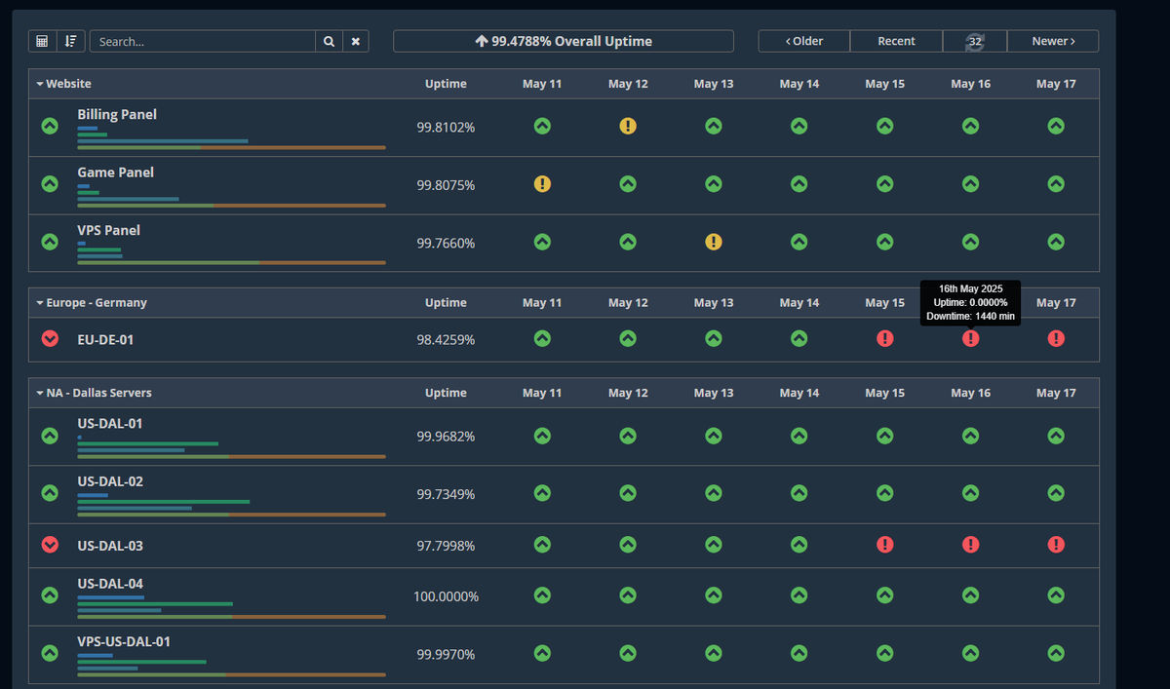Open the Billing Panel monitor name
Viewport: 1170px width, 689px height.
pyautogui.click(x=117, y=114)
